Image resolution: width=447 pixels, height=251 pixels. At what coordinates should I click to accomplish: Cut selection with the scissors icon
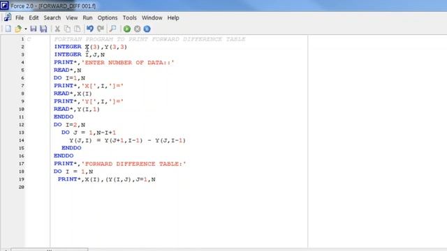57,29
